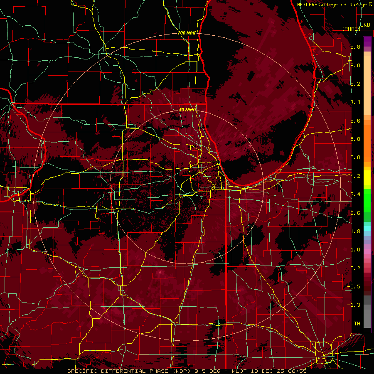Click the 5.8 scale value label
The height and width of the screenshot is (374, 374).
pyautogui.click(x=355, y=139)
